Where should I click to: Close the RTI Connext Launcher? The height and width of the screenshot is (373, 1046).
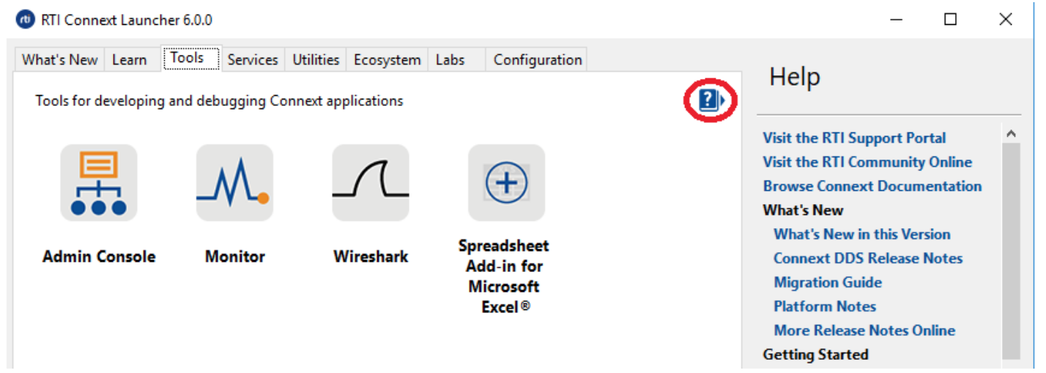(x=1005, y=20)
